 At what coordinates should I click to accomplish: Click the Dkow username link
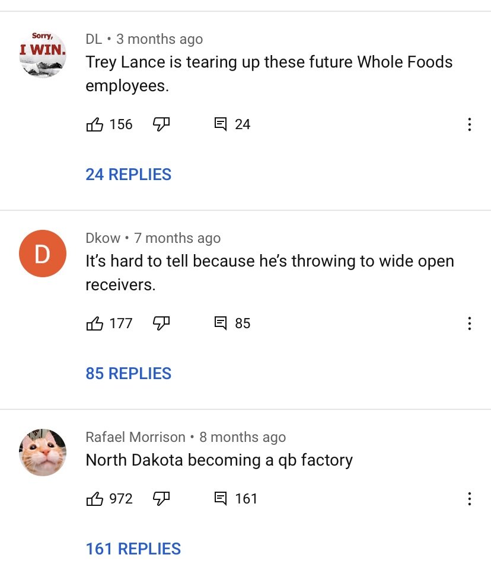(103, 238)
